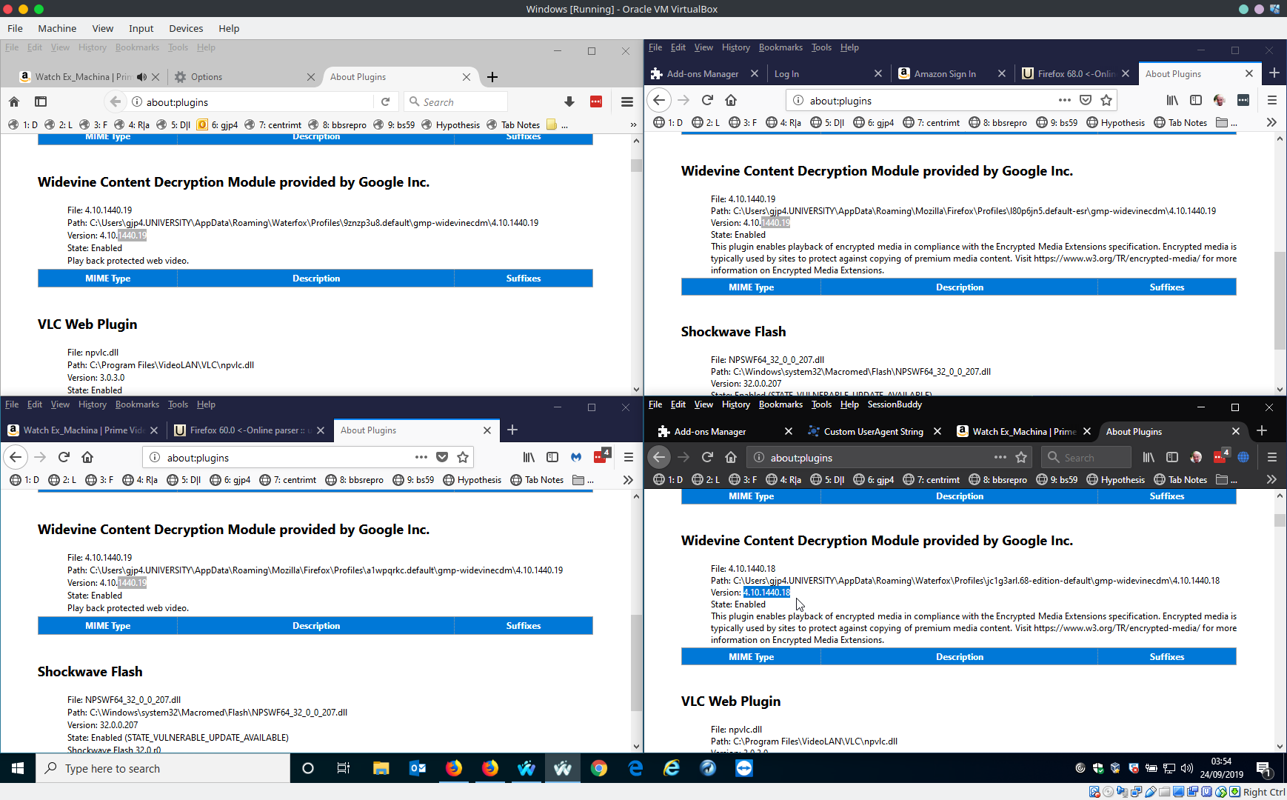1287x800 pixels.
Task: Reload page in the top-left browser window
Action: [x=385, y=101]
